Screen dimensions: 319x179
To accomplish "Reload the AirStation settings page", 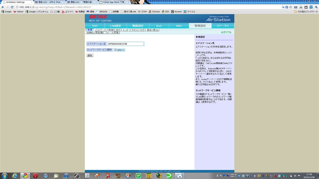I will click(x=12, y=7).
